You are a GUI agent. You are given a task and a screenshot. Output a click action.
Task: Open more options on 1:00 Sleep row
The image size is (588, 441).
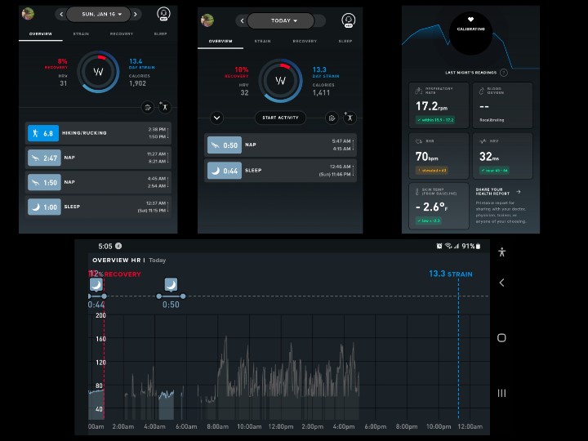pyautogui.click(x=168, y=207)
